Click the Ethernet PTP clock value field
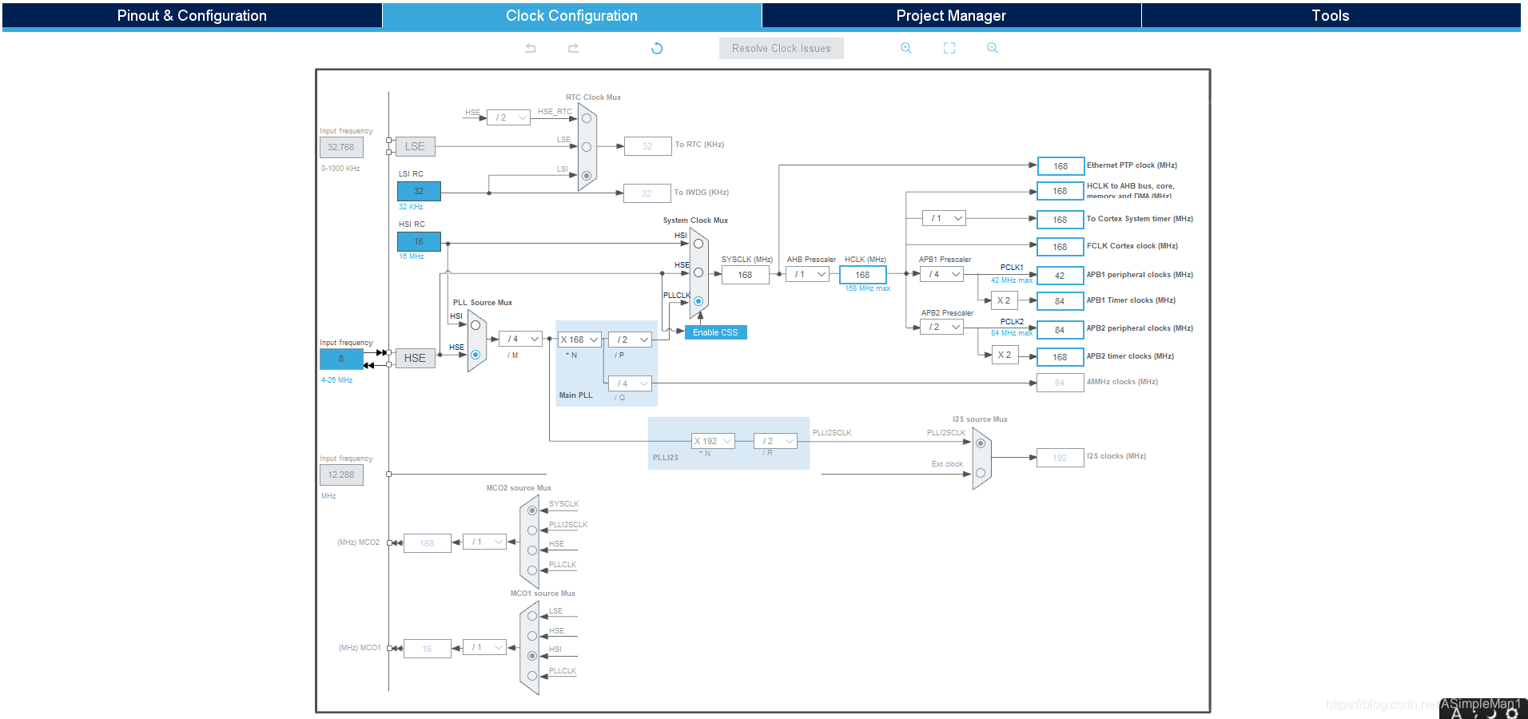The image size is (1528, 719). pyautogui.click(x=1060, y=166)
